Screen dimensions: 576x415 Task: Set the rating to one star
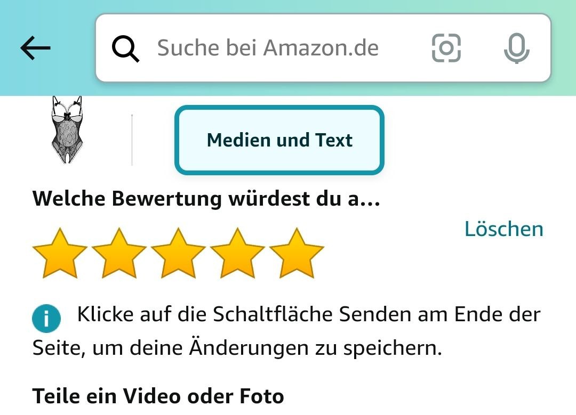point(60,253)
